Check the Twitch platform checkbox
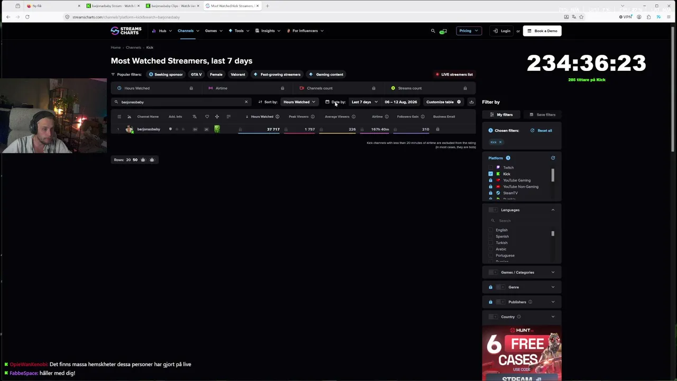This screenshot has width=677, height=381. pos(490,167)
